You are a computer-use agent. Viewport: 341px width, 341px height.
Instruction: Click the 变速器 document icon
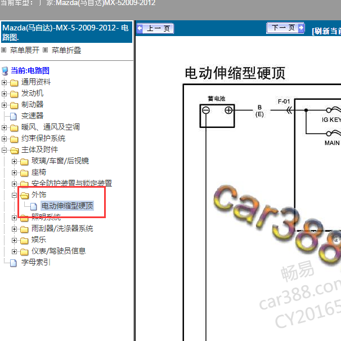tap(14, 116)
